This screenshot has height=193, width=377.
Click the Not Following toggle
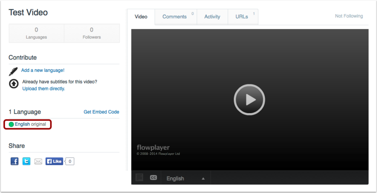[349, 16]
